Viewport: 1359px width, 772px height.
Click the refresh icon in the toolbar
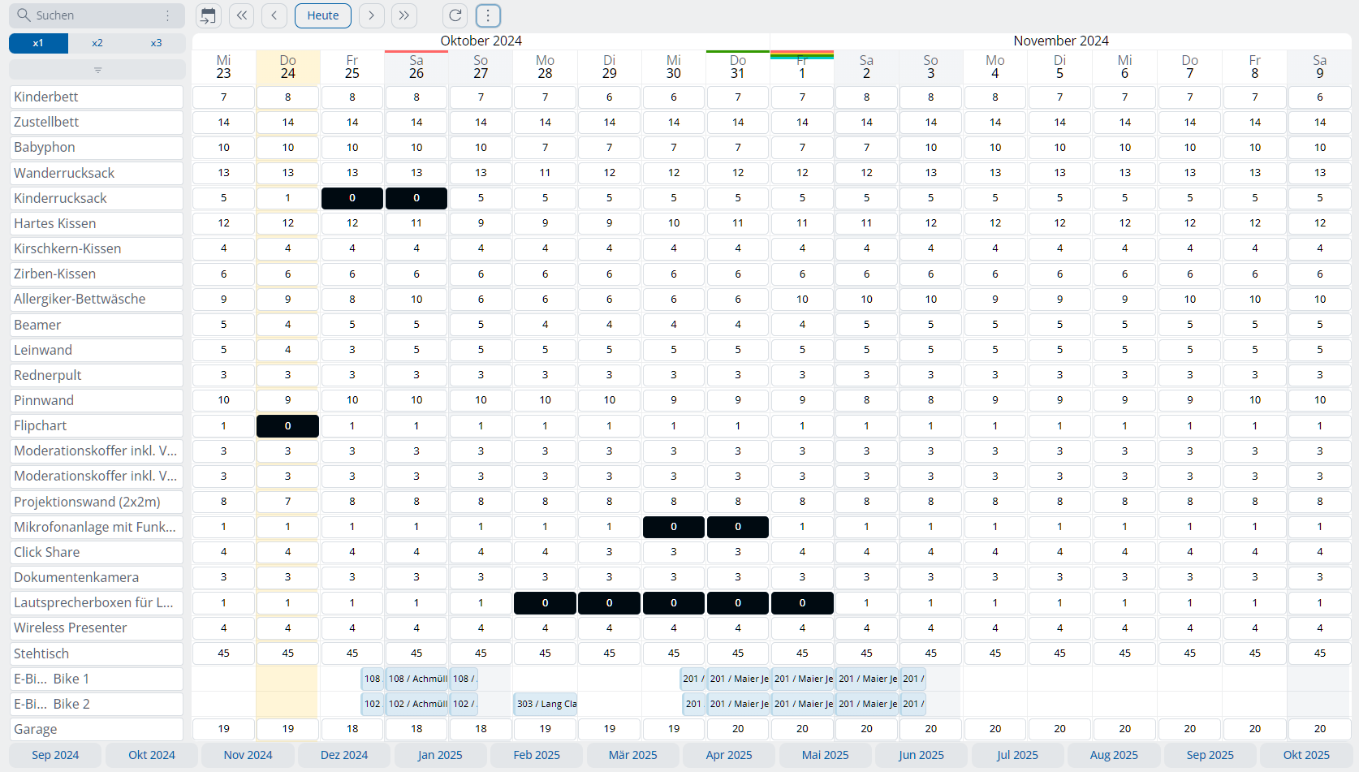pyautogui.click(x=455, y=15)
